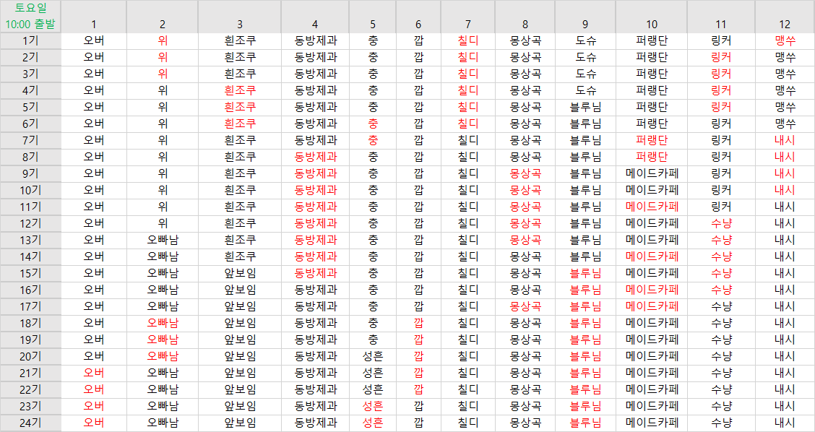The image size is (815, 432).
Task: Click the 토요일 10:00 출발 header cell
Action: point(30,16)
